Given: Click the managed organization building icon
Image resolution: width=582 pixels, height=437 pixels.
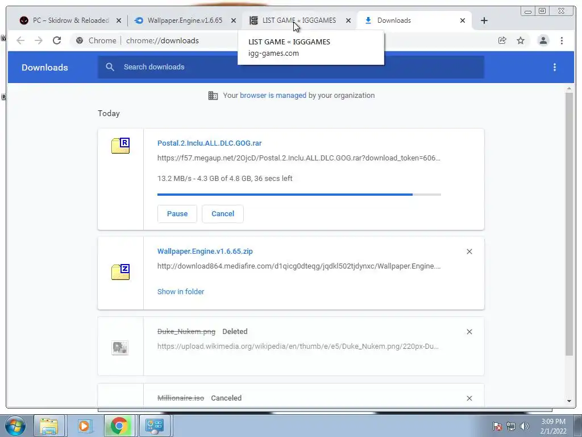Looking at the screenshot, I should [213, 96].
